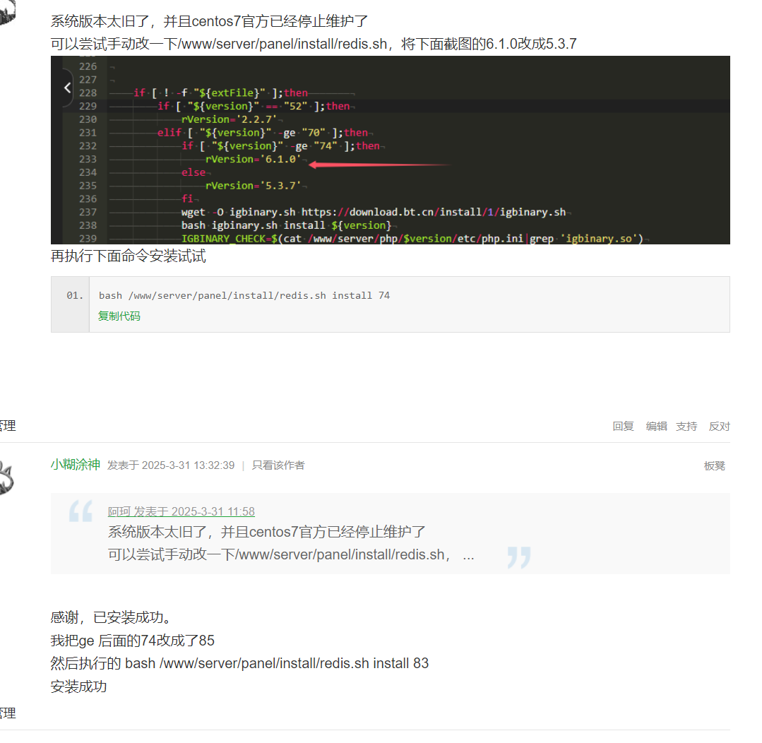The height and width of the screenshot is (743, 762).
Task: Click the text 系统版本太旧了 in first post
Action: tap(100, 21)
